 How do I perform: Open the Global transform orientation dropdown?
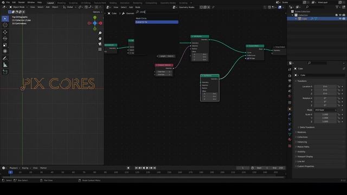pyautogui.click(x=69, y=7)
